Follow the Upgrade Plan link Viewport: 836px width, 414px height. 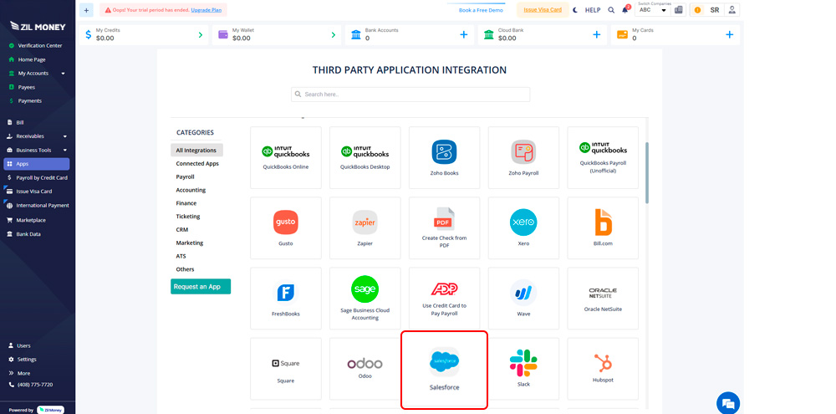coord(206,10)
